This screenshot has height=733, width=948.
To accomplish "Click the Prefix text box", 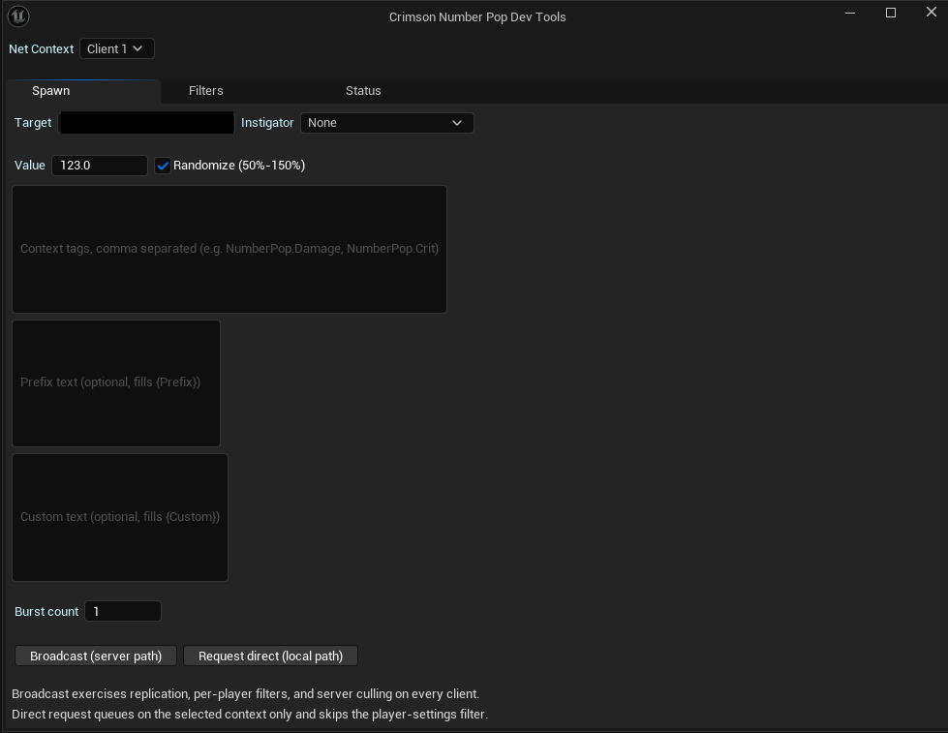I will 116,383.
